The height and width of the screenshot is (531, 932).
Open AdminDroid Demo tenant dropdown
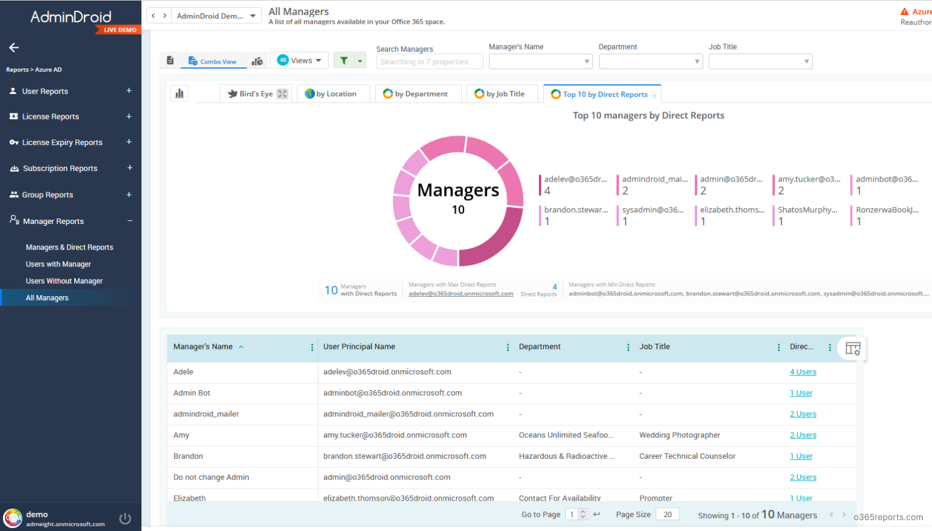click(x=217, y=16)
